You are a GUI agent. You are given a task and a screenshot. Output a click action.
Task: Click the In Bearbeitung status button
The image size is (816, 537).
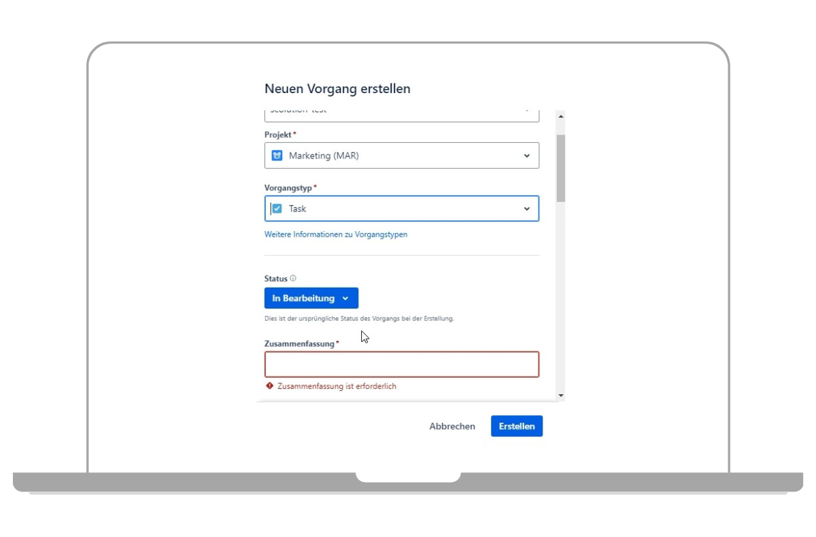311,298
